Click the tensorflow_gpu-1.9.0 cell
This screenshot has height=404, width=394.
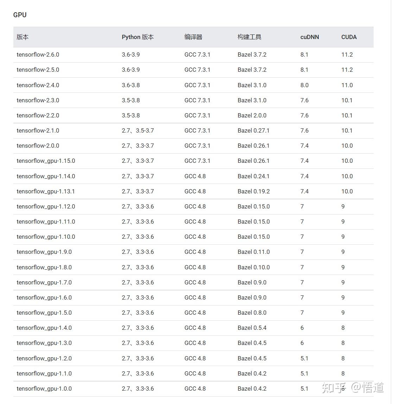tap(44, 252)
